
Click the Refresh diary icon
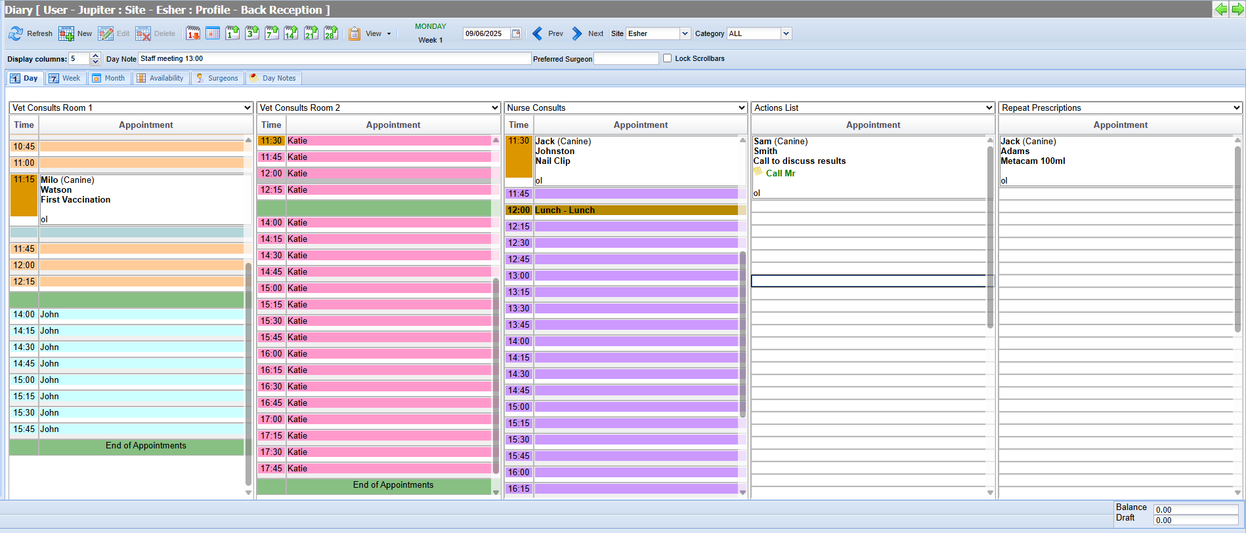click(16, 33)
